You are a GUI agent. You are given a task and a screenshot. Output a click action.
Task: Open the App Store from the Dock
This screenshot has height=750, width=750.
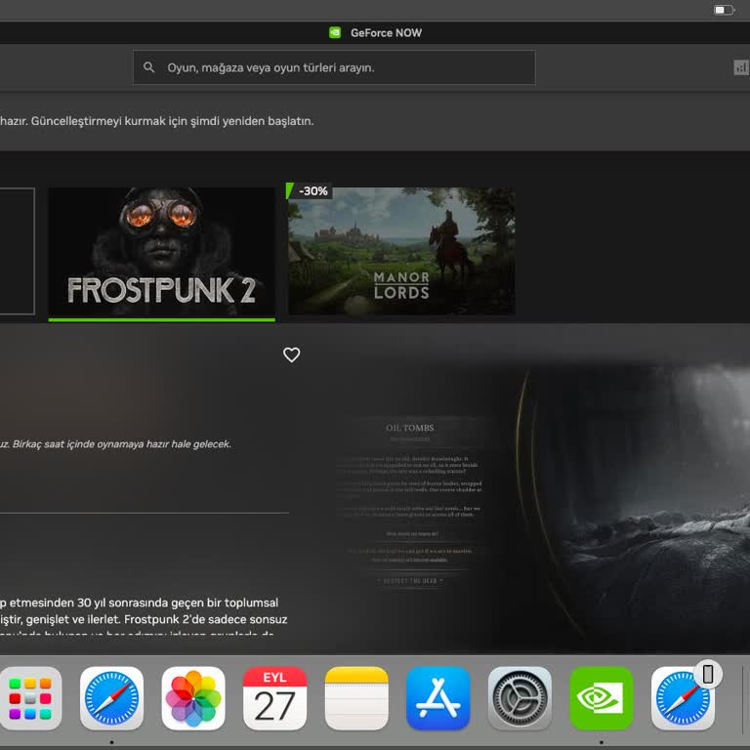(x=438, y=698)
